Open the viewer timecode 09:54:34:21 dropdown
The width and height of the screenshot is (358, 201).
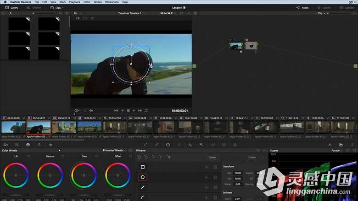click(x=168, y=13)
